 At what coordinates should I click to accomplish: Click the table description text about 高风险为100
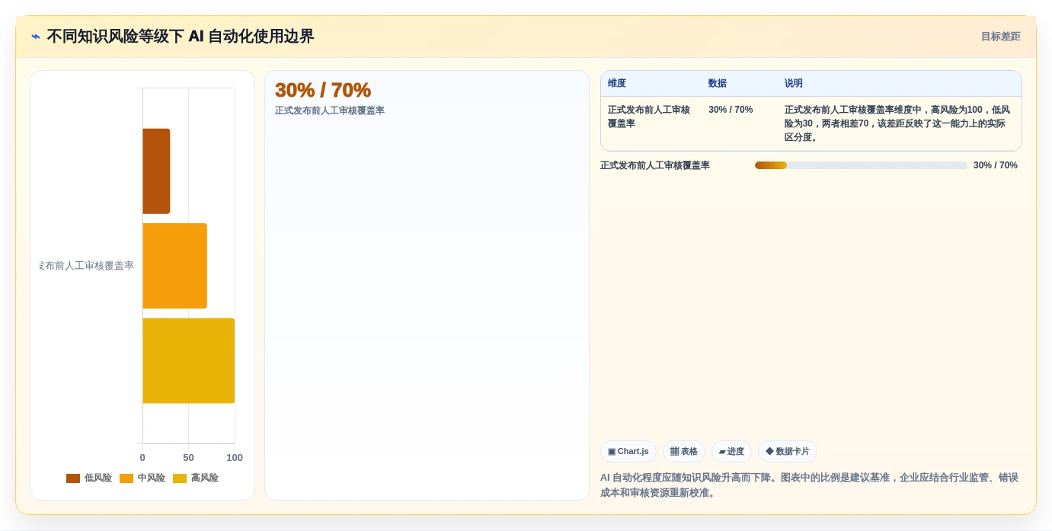pos(897,123)
